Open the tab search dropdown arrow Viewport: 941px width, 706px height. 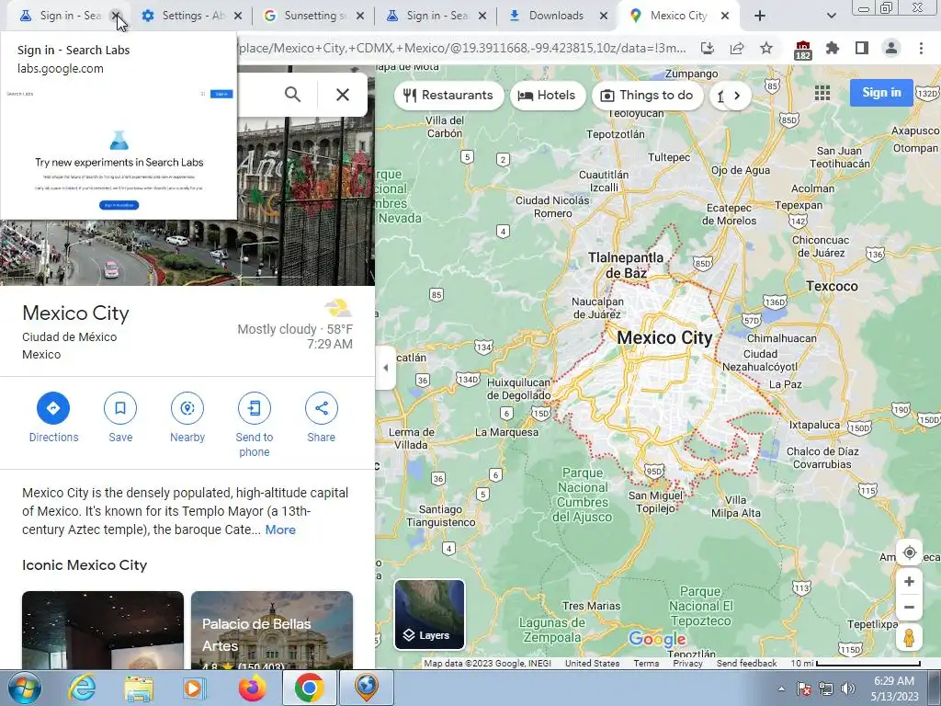point(831,16)
